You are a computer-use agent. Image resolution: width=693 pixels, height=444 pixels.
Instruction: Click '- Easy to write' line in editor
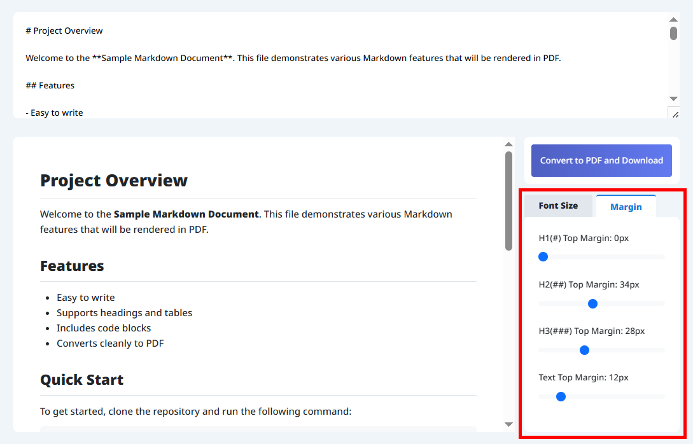pos(54,113)
